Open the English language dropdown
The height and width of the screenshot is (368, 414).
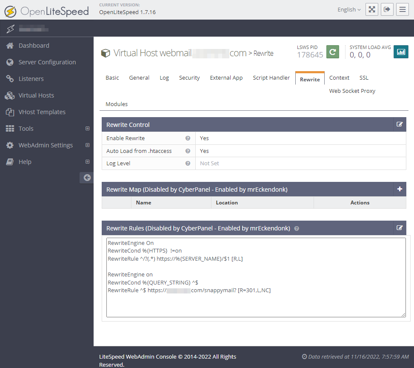[x=348, y=9]
